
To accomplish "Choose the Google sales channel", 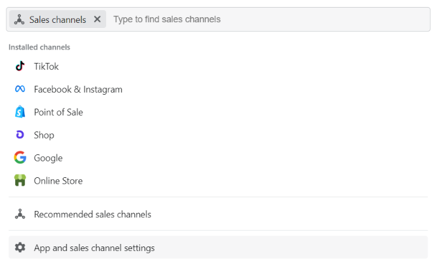I will coord(48,158).
